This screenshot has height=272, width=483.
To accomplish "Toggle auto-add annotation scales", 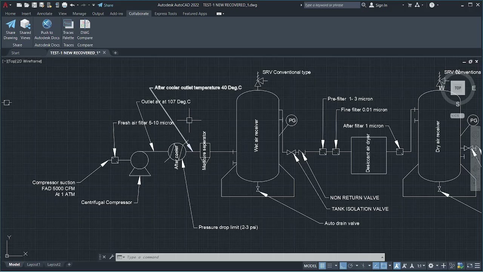I will coord(404,266).
